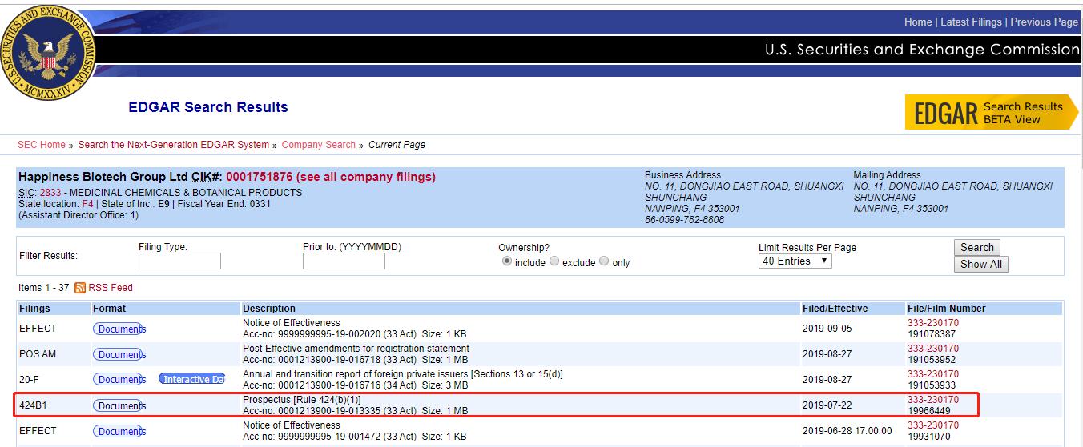Select the 2019-09-05 filed date

tap(827, 329)
